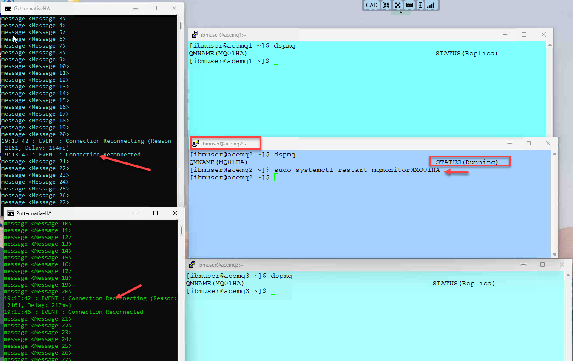
Task: Click message <Message 20> line in Putter window
Action: pos(38,291)
